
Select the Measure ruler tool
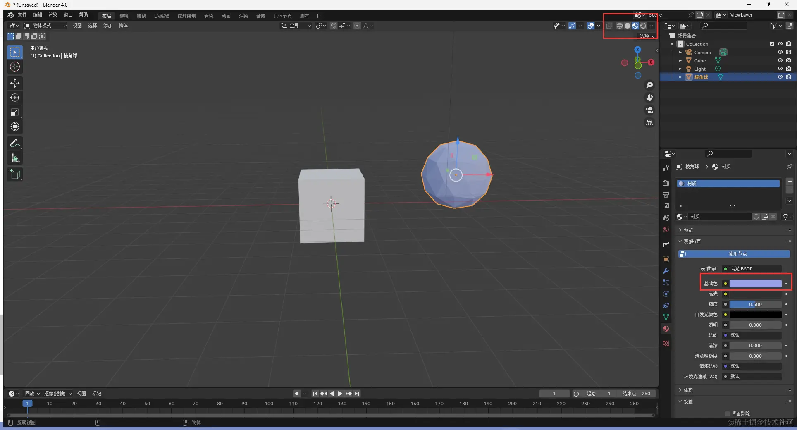(x=15, y=158)
